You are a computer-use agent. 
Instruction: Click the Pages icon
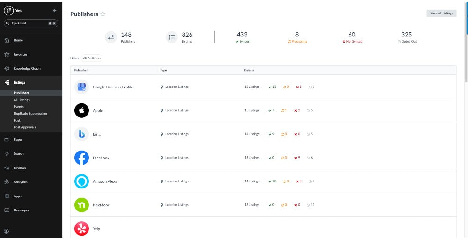point(7,140)
